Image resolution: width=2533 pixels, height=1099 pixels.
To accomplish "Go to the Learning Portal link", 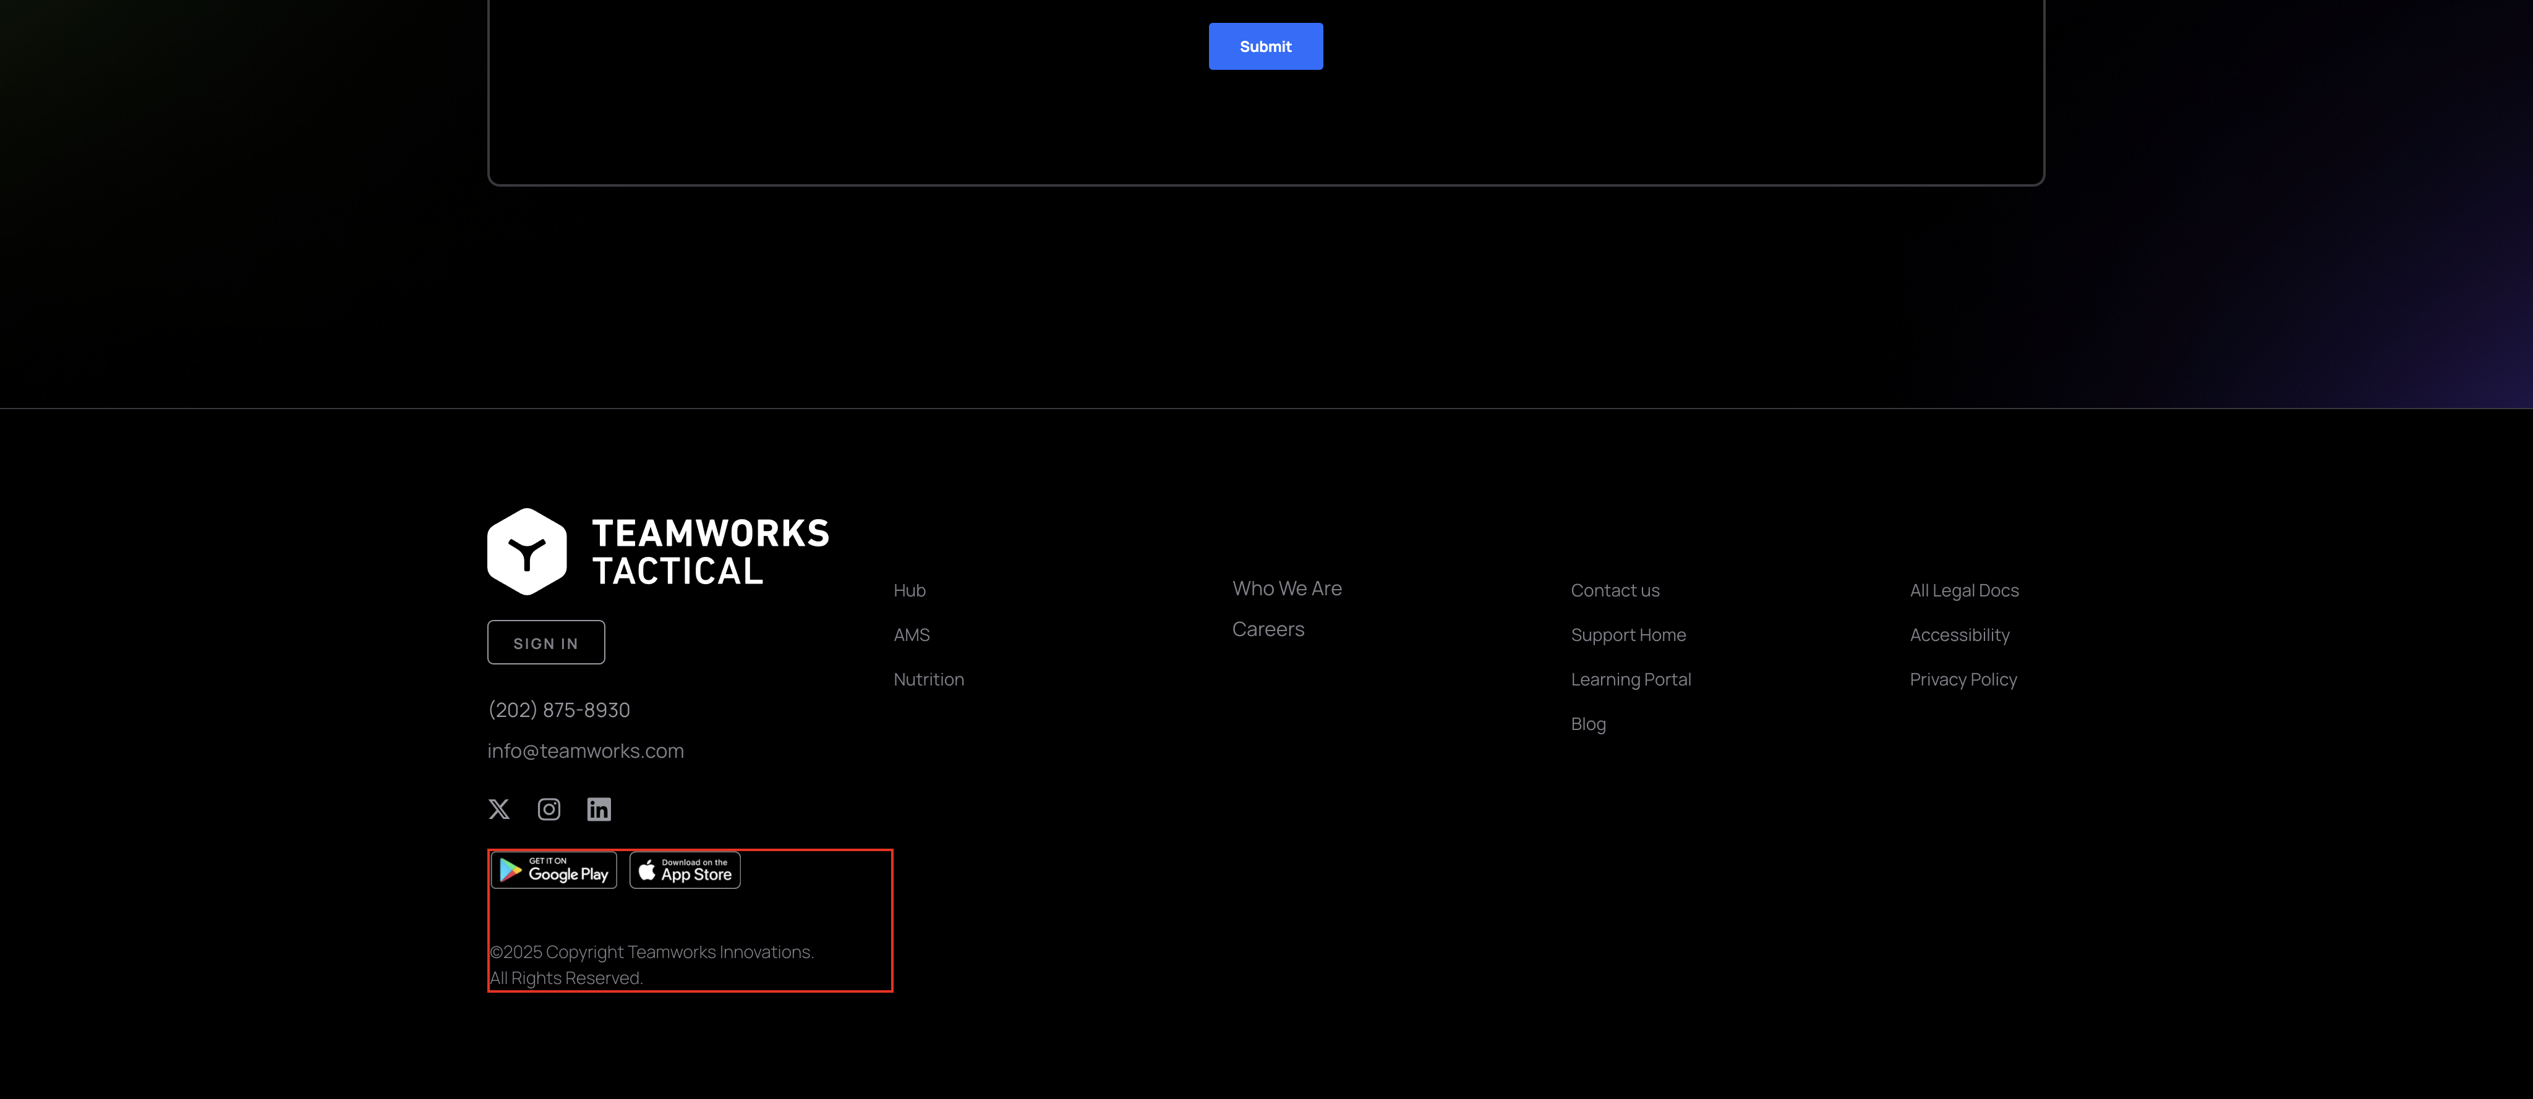I will pyautogui.click(x=1630, y=679).
